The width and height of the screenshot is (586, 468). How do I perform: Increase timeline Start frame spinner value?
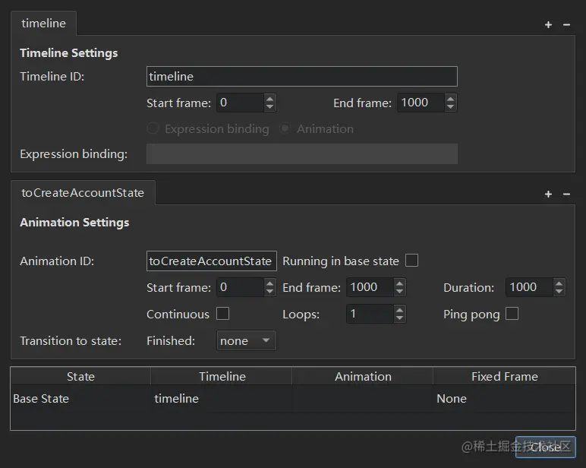(270, 99)
